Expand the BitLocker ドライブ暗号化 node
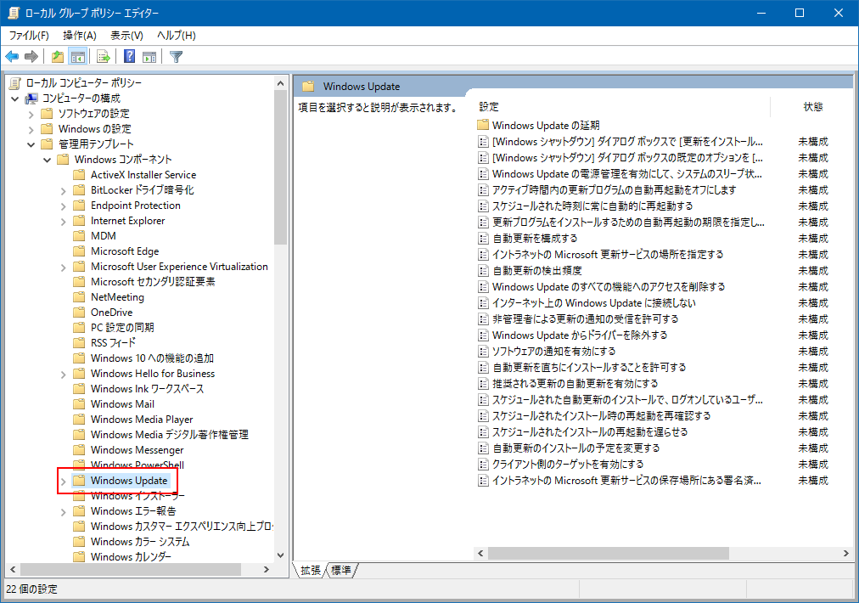Screen dimensions: 859x603 (63, 191)
